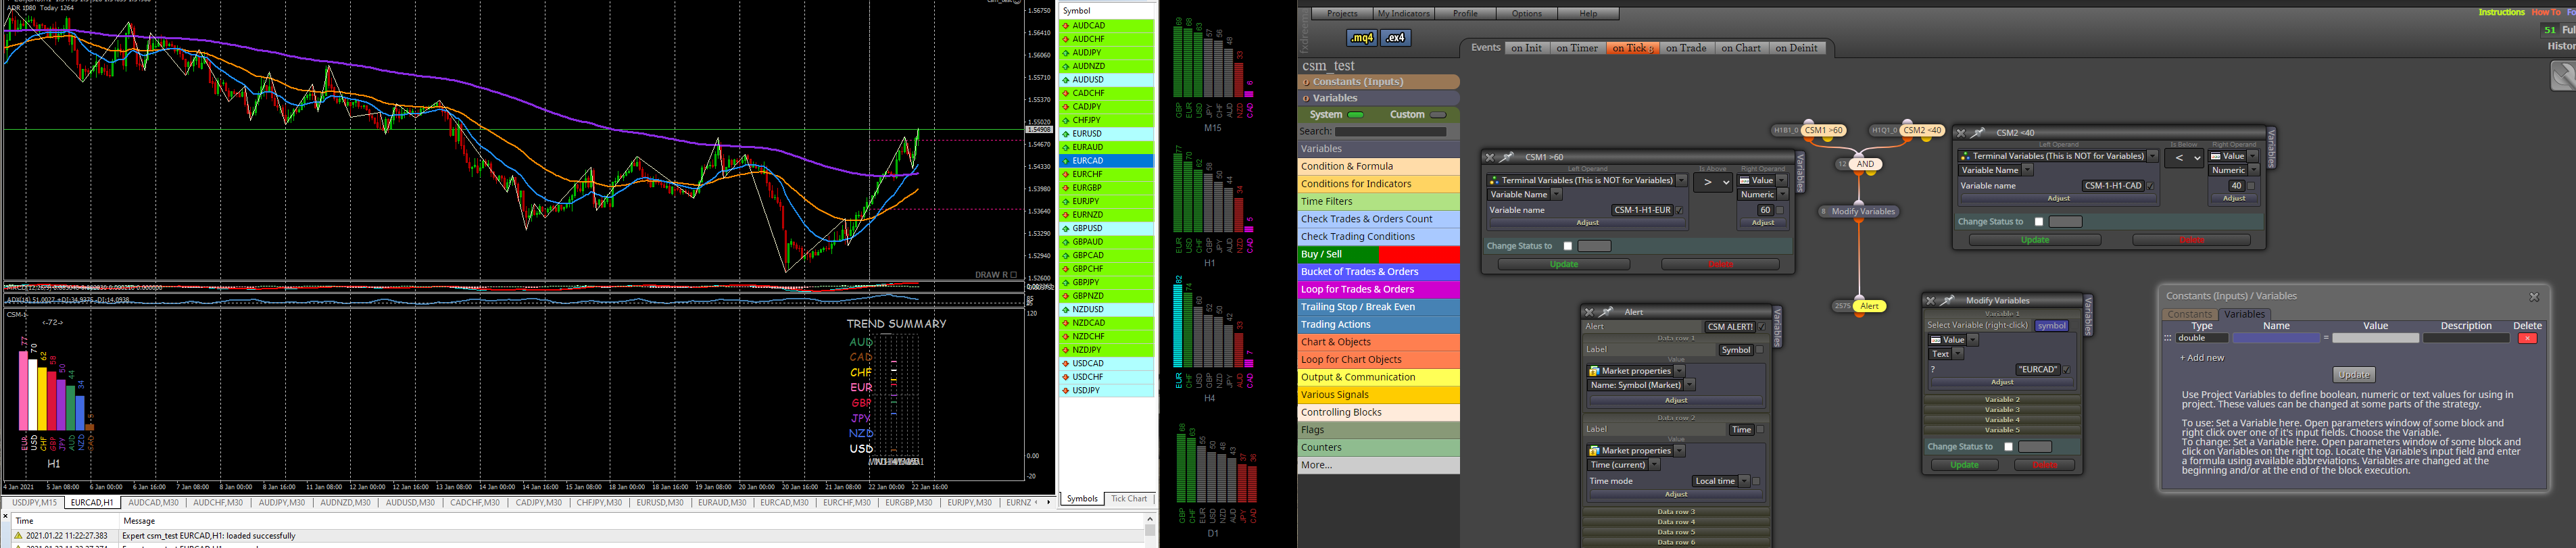Toggle checkbox next to CSM-1-H1-CAD
The width and height of the screenshot is (2576, 548).
tap(2150, 186)
